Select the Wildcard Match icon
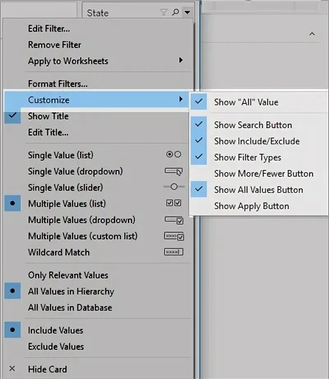Viewport: 329px width, 379px height. tap(173, 252)
